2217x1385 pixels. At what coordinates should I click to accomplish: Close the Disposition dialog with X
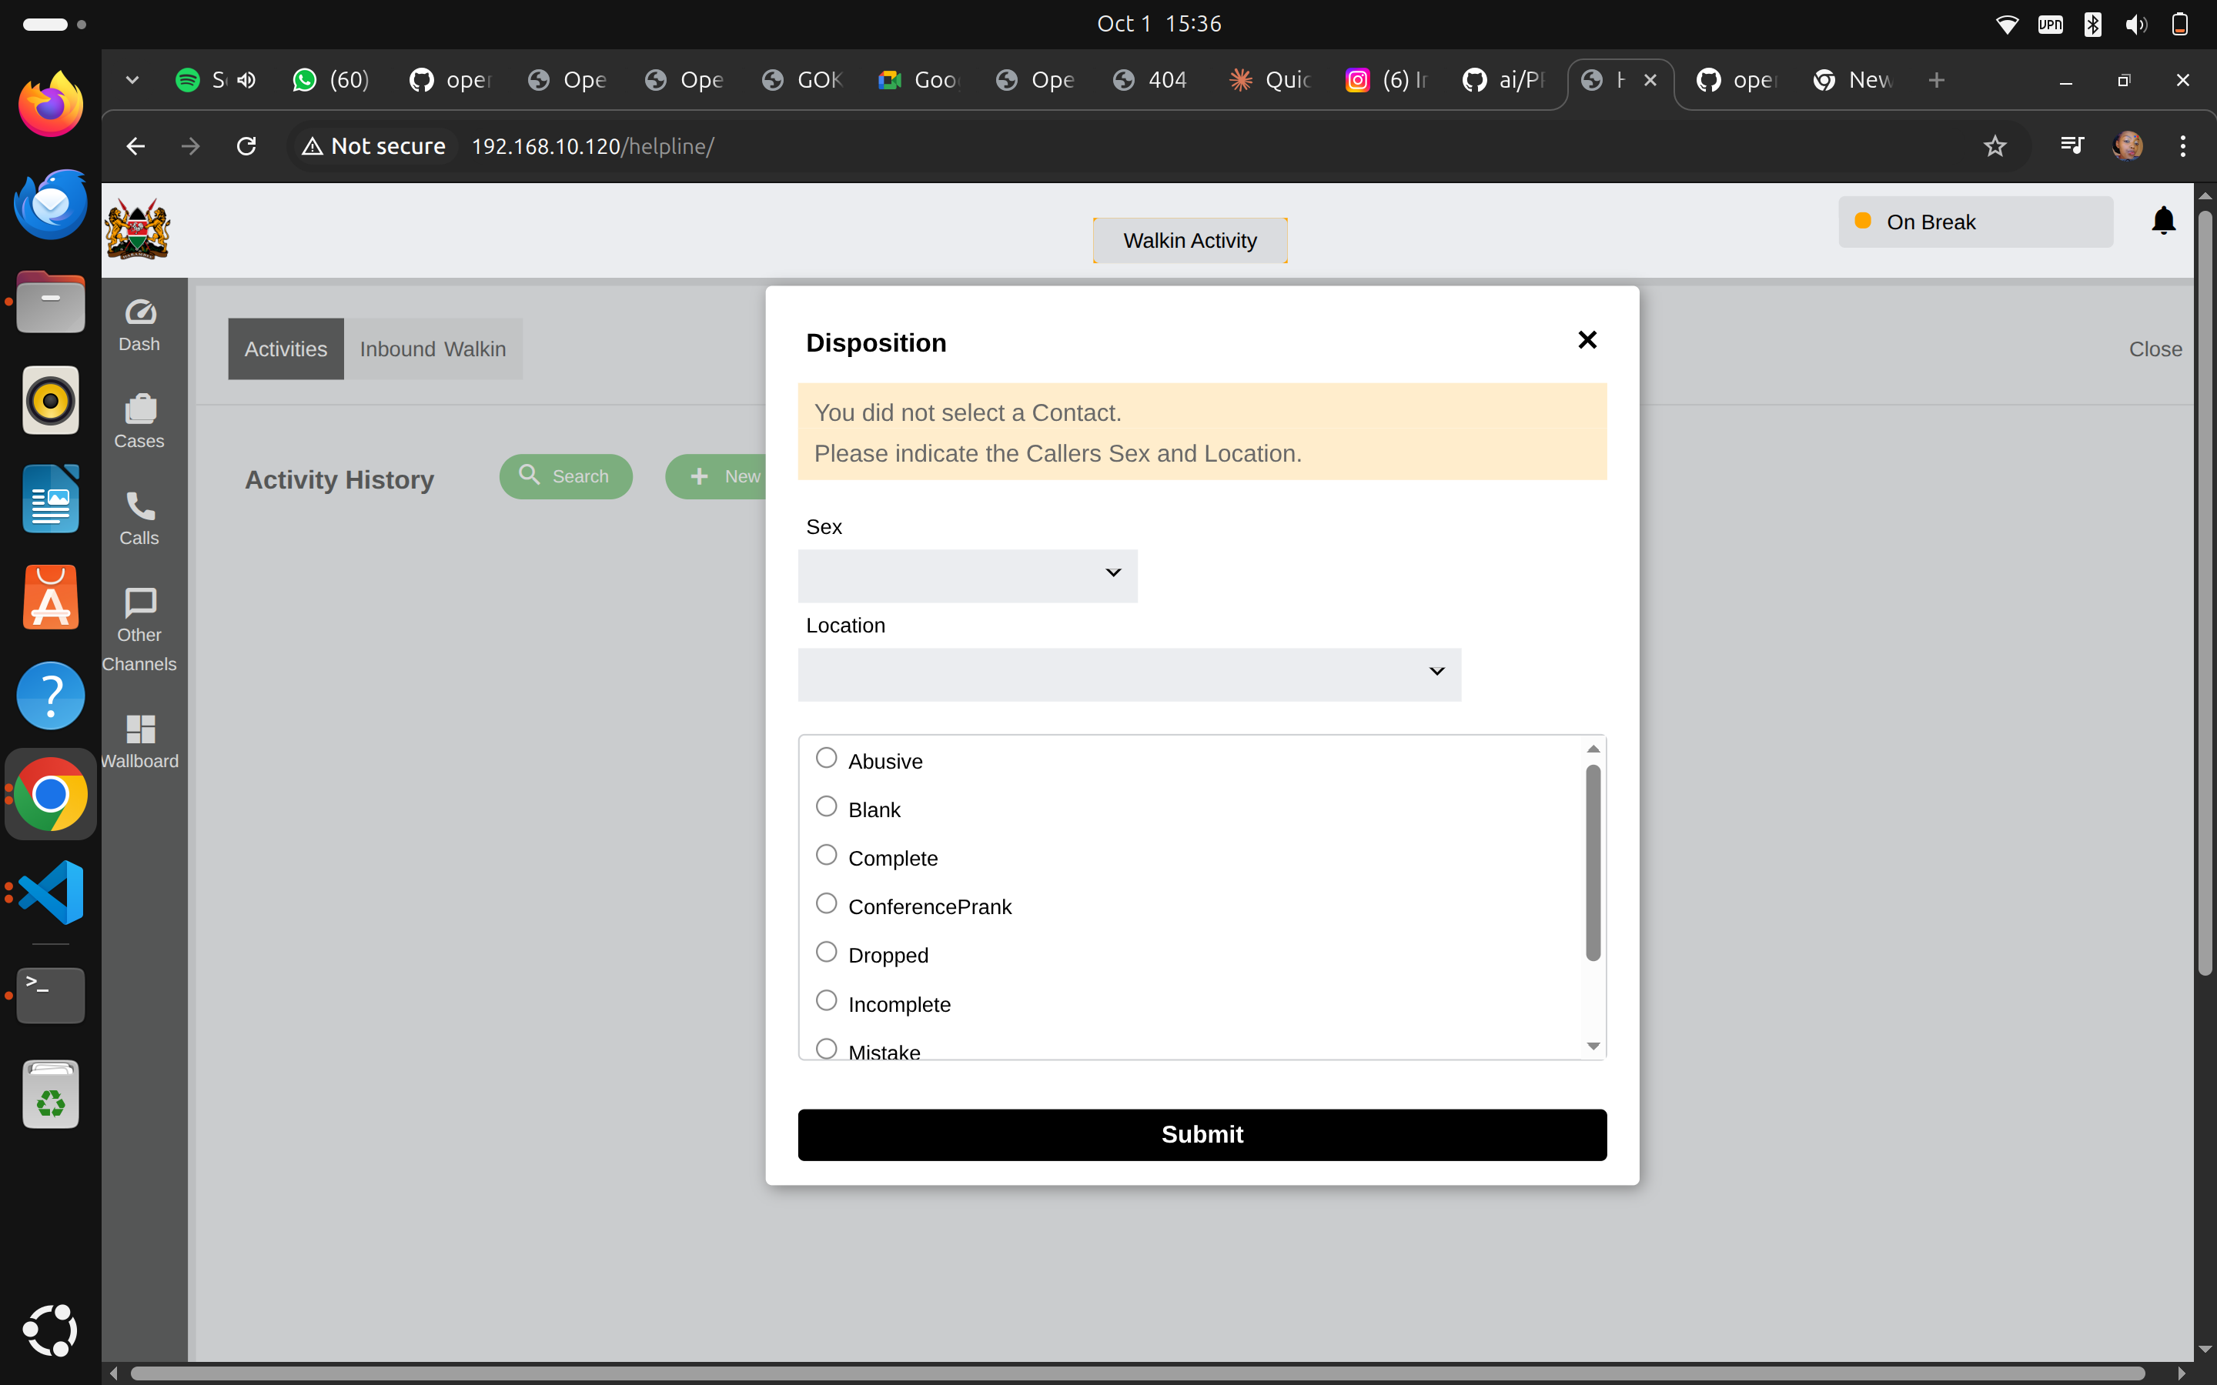coord(1587,340)
